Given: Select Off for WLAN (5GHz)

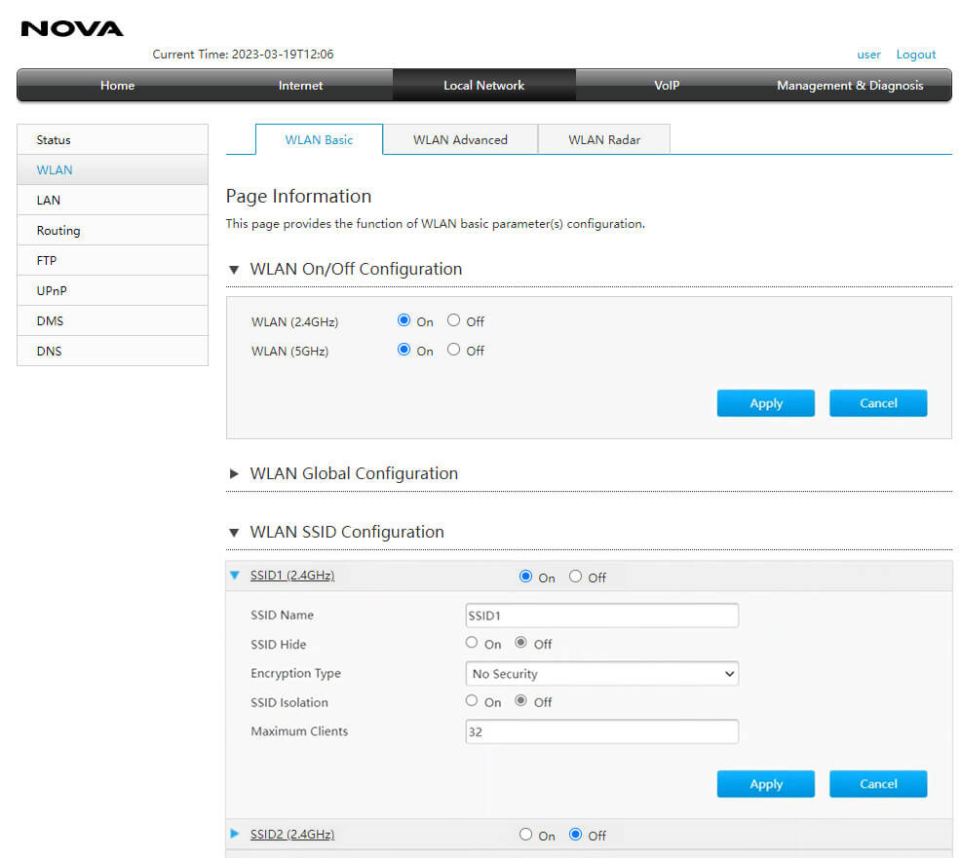Looking at the screenshot, I should click(x=454, y=350).
